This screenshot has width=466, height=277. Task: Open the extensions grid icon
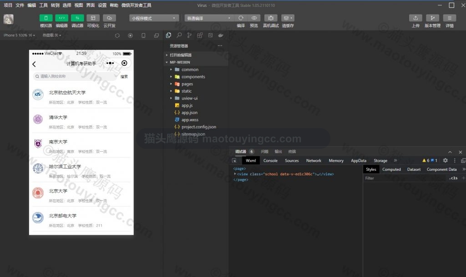click(x=200, y=35)
